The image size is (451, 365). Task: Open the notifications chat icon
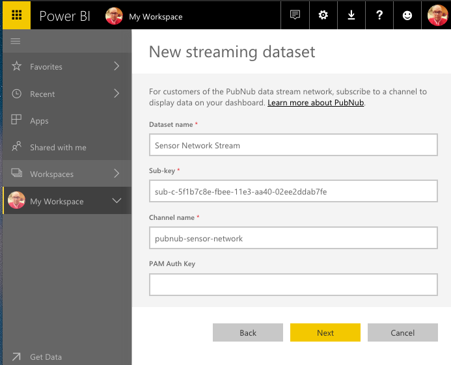(x=295, y=15)
